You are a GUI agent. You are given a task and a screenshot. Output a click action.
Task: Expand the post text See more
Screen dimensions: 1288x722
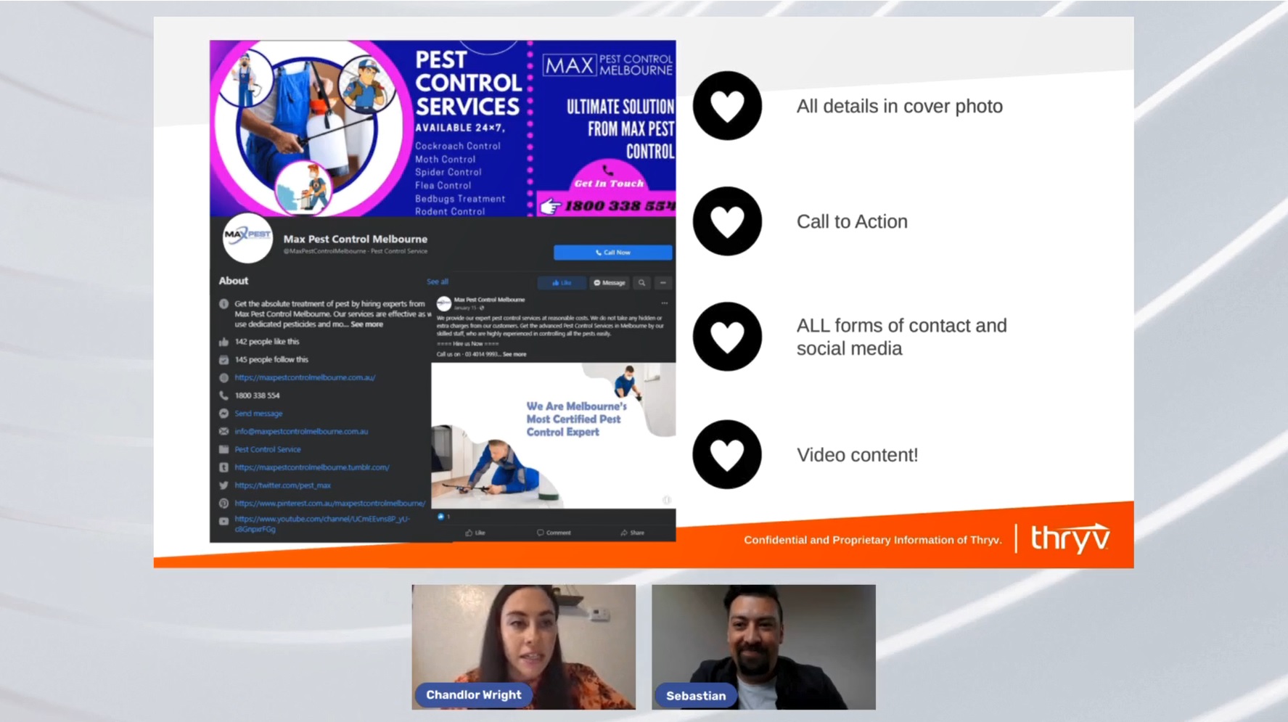[x=514, y=354]
